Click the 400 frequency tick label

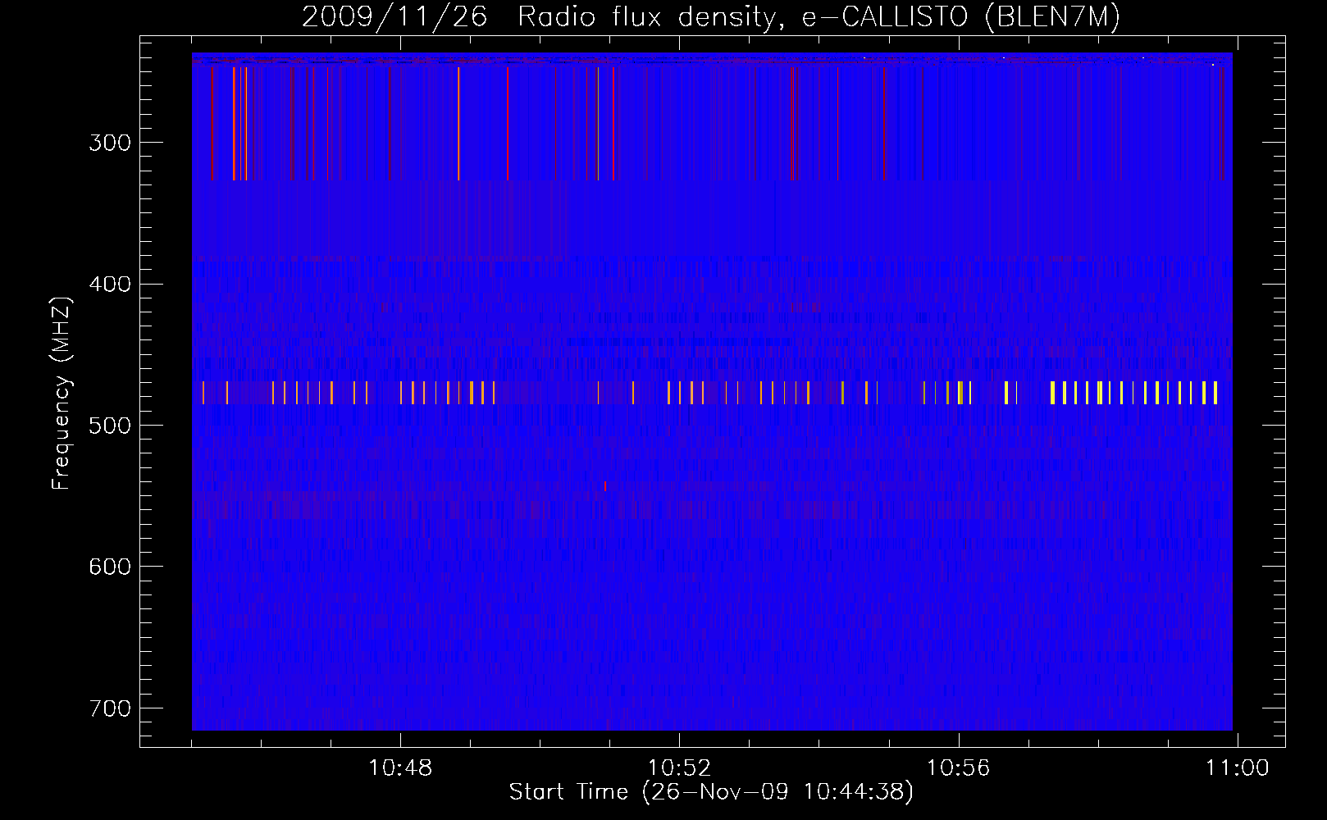(x=110, y=285)
